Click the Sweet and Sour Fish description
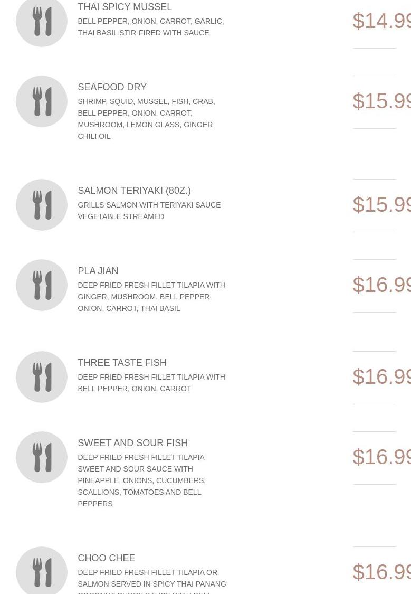This screenshot has height=594, width=411. (141, 480)
